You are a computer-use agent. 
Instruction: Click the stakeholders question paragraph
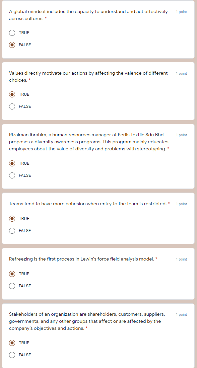pyautogui.click(x=87, y=321)
